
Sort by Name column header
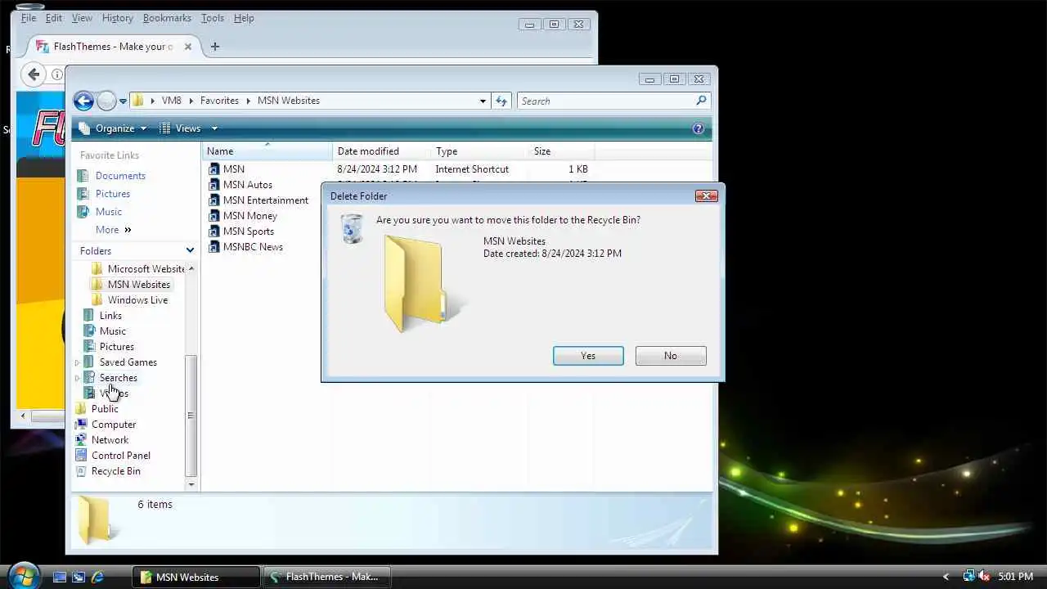coord(267,151)
